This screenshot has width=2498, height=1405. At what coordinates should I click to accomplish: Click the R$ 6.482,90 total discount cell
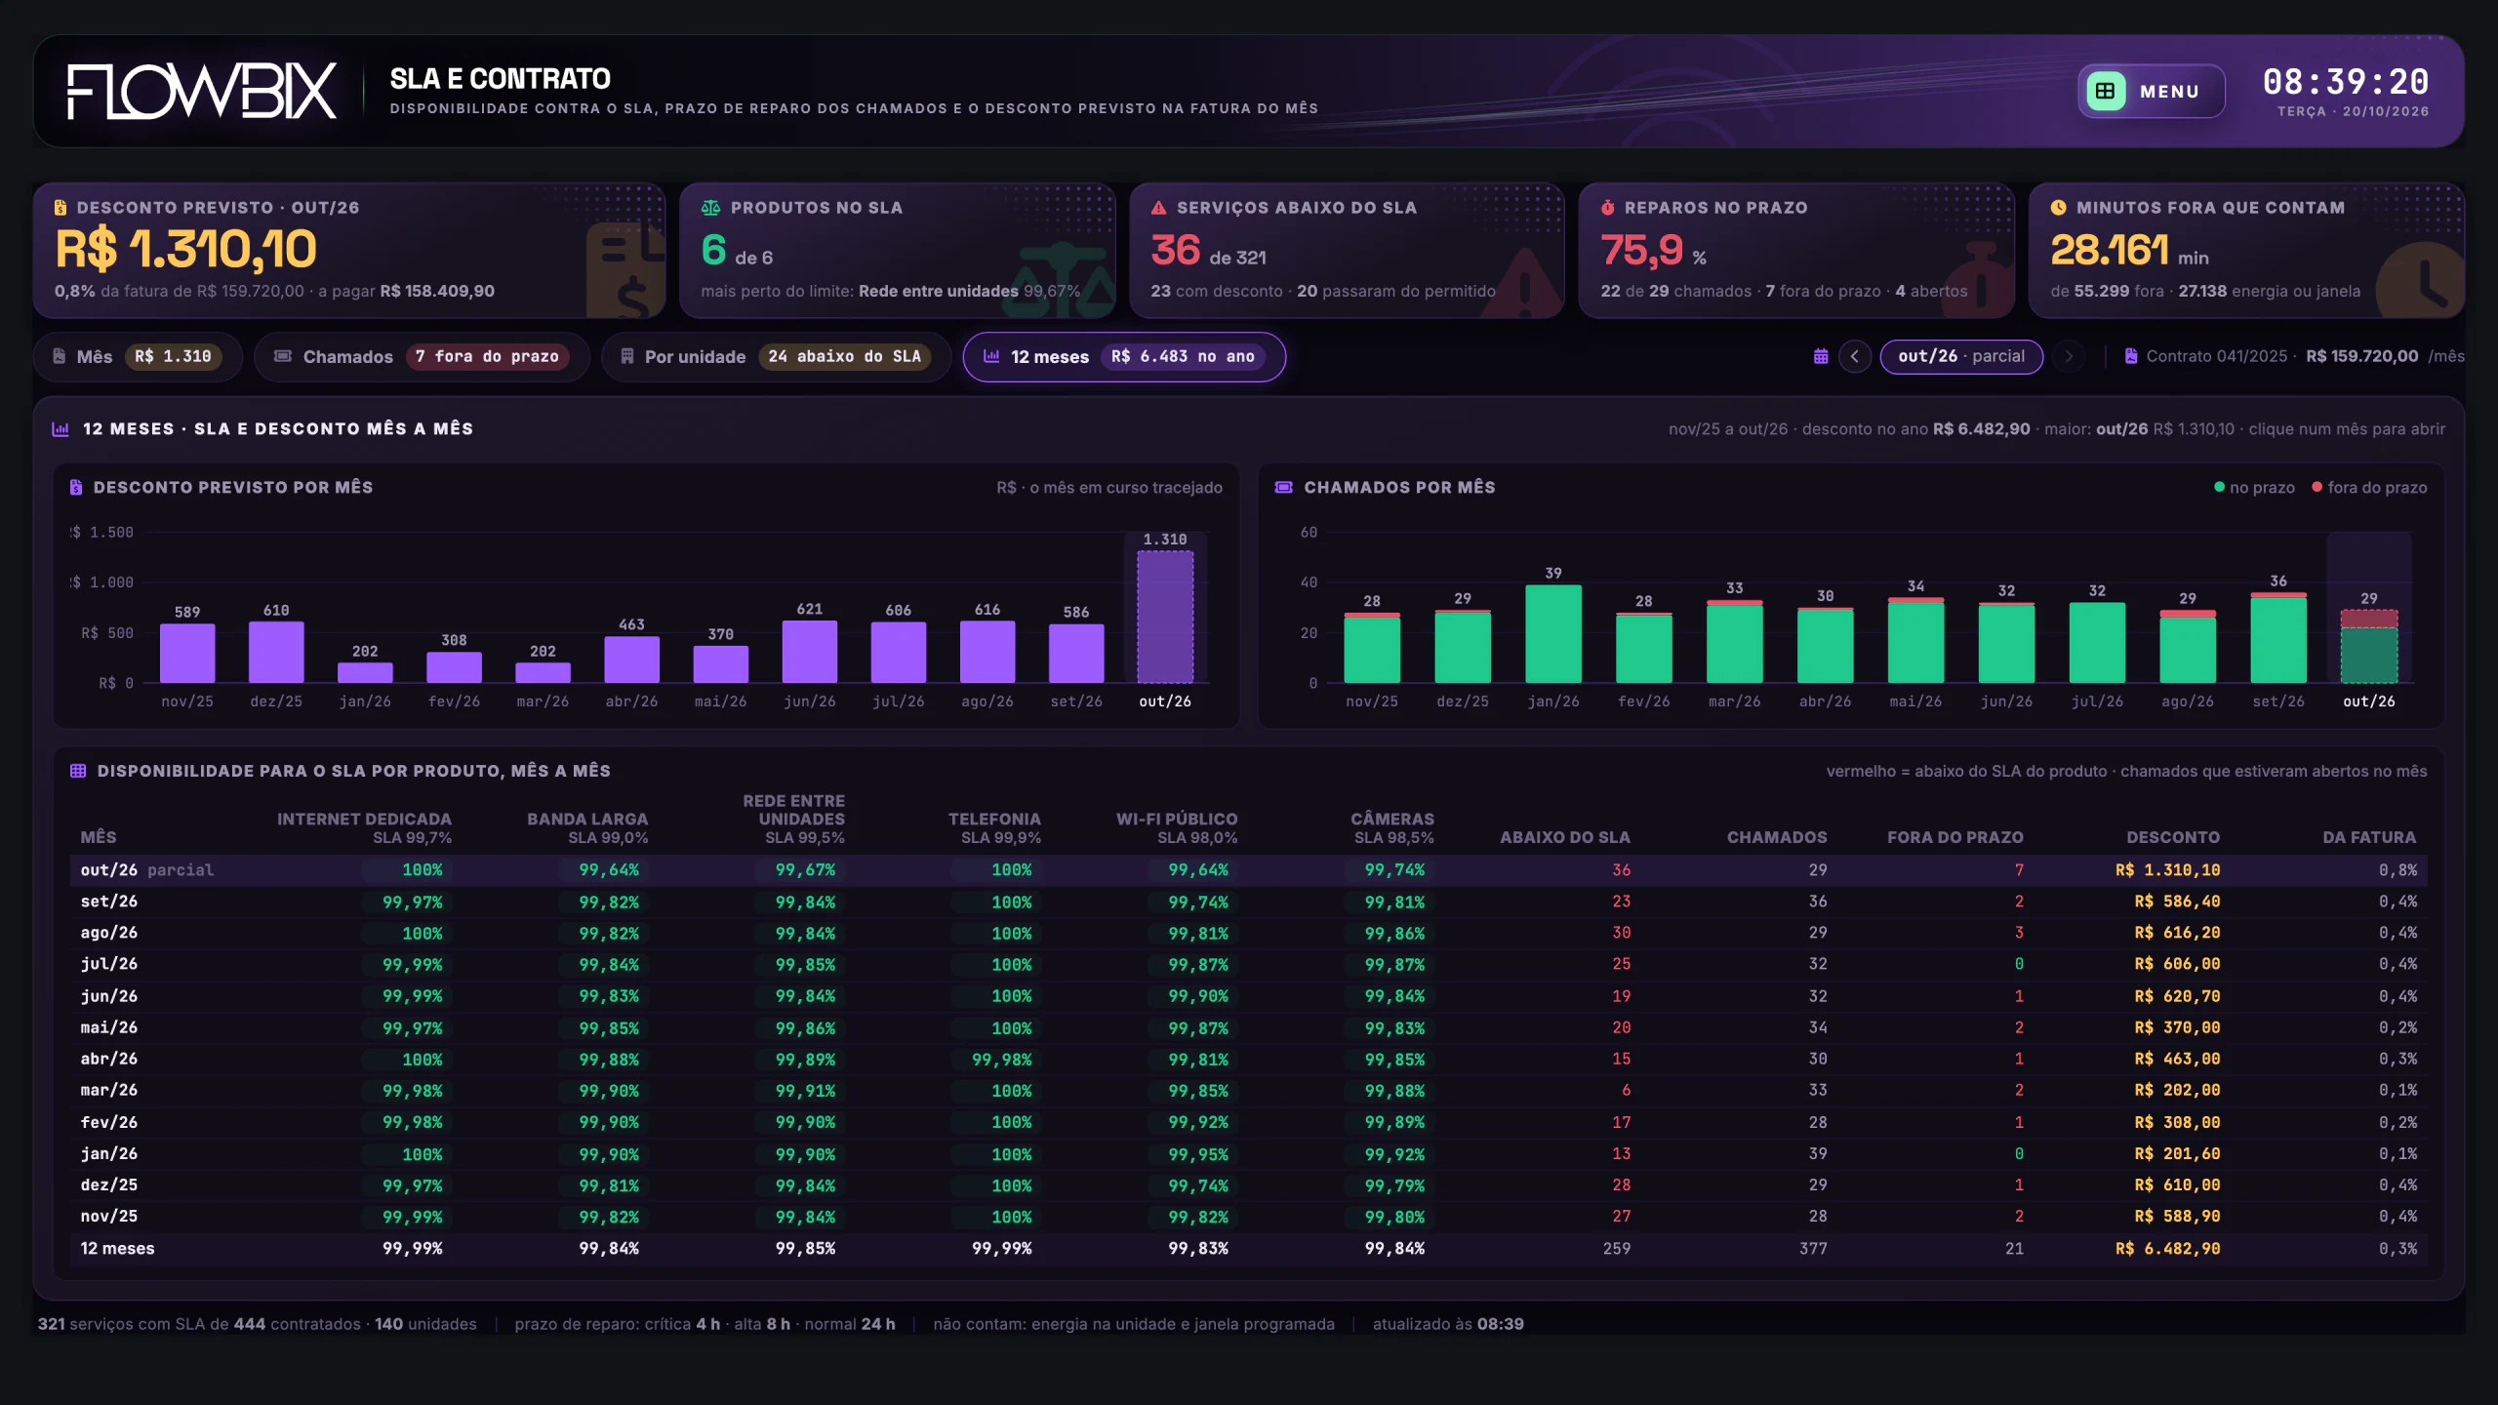2167,1248
